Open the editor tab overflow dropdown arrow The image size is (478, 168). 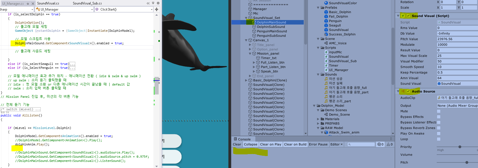(153, 3)
